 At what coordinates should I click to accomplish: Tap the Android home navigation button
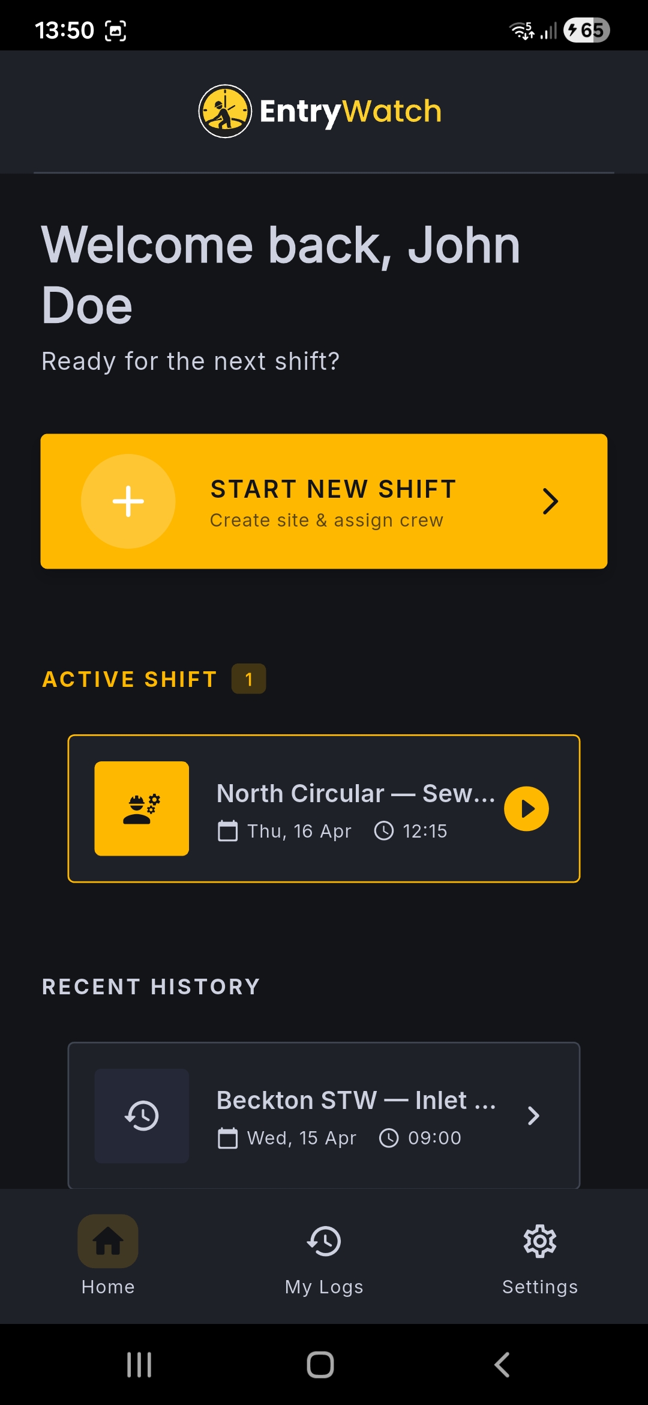coord(320,1365)
